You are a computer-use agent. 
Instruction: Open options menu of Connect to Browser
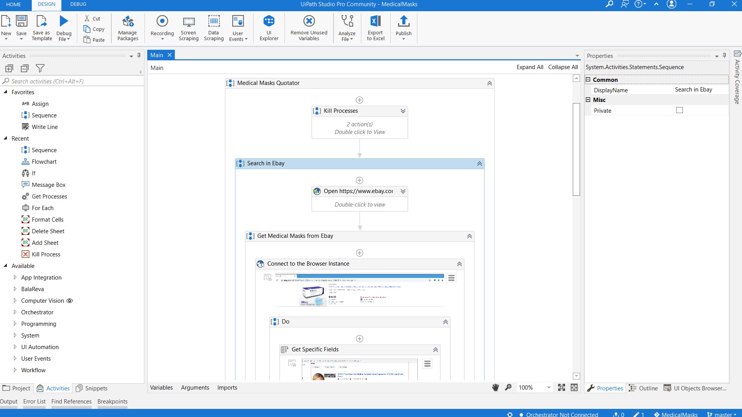pos(451,278)
